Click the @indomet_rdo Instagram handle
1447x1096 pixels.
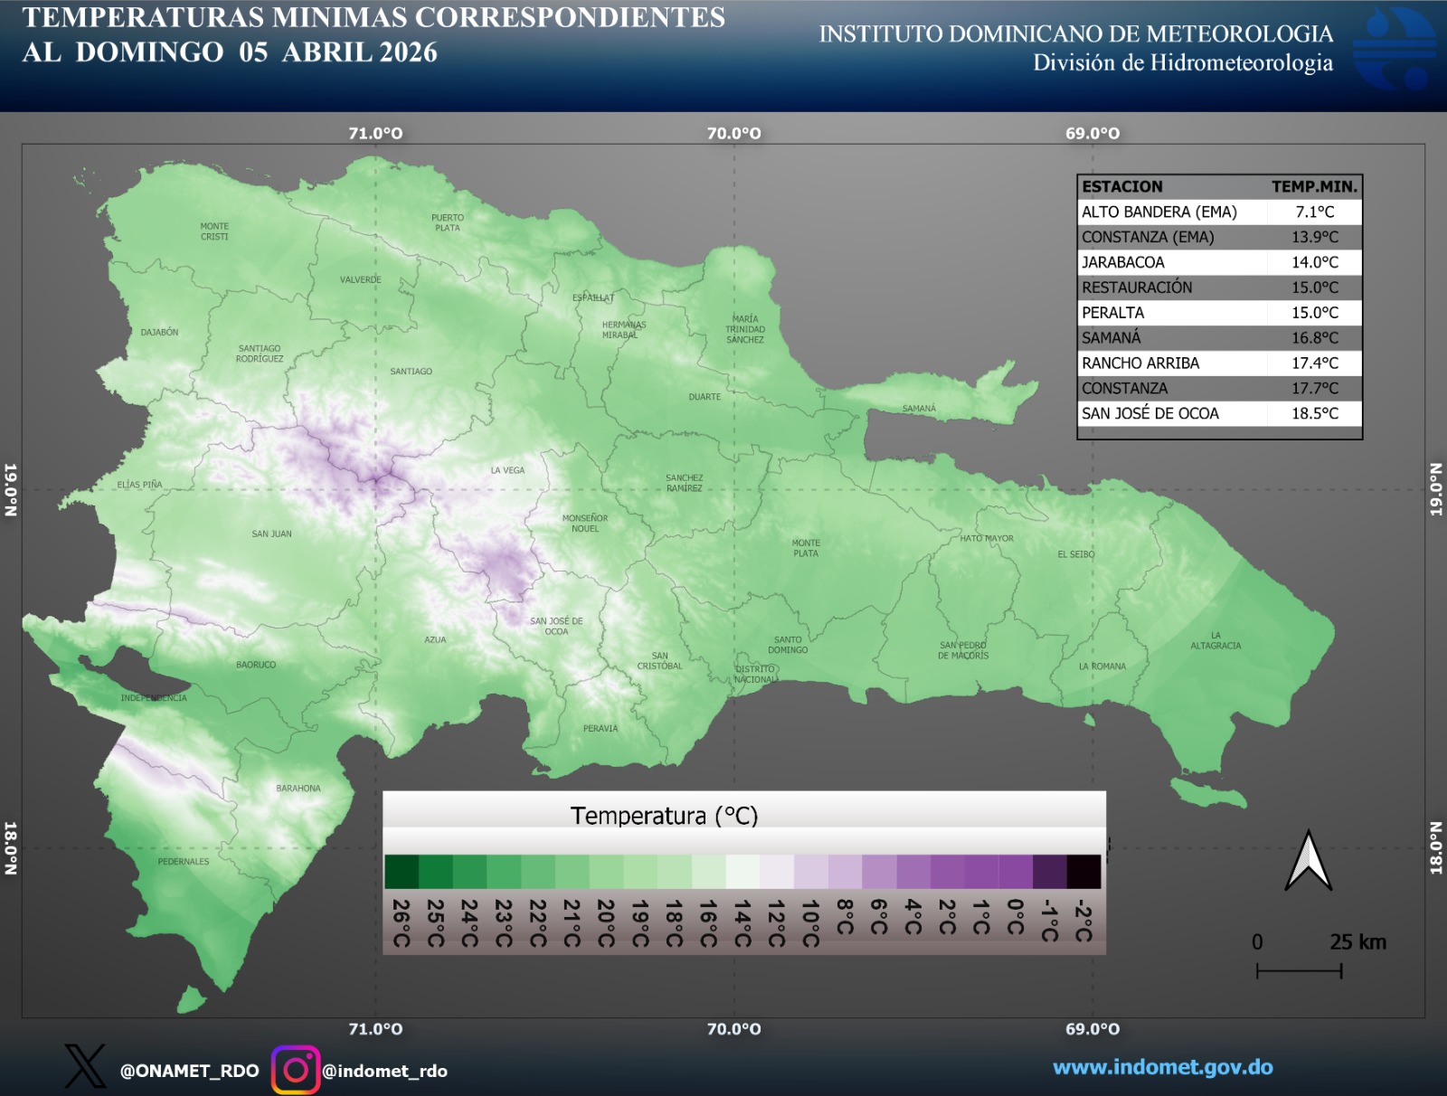(x=384, y=1071)
